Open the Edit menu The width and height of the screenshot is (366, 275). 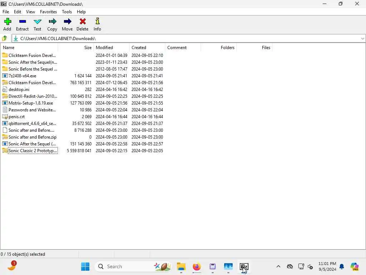18,12
